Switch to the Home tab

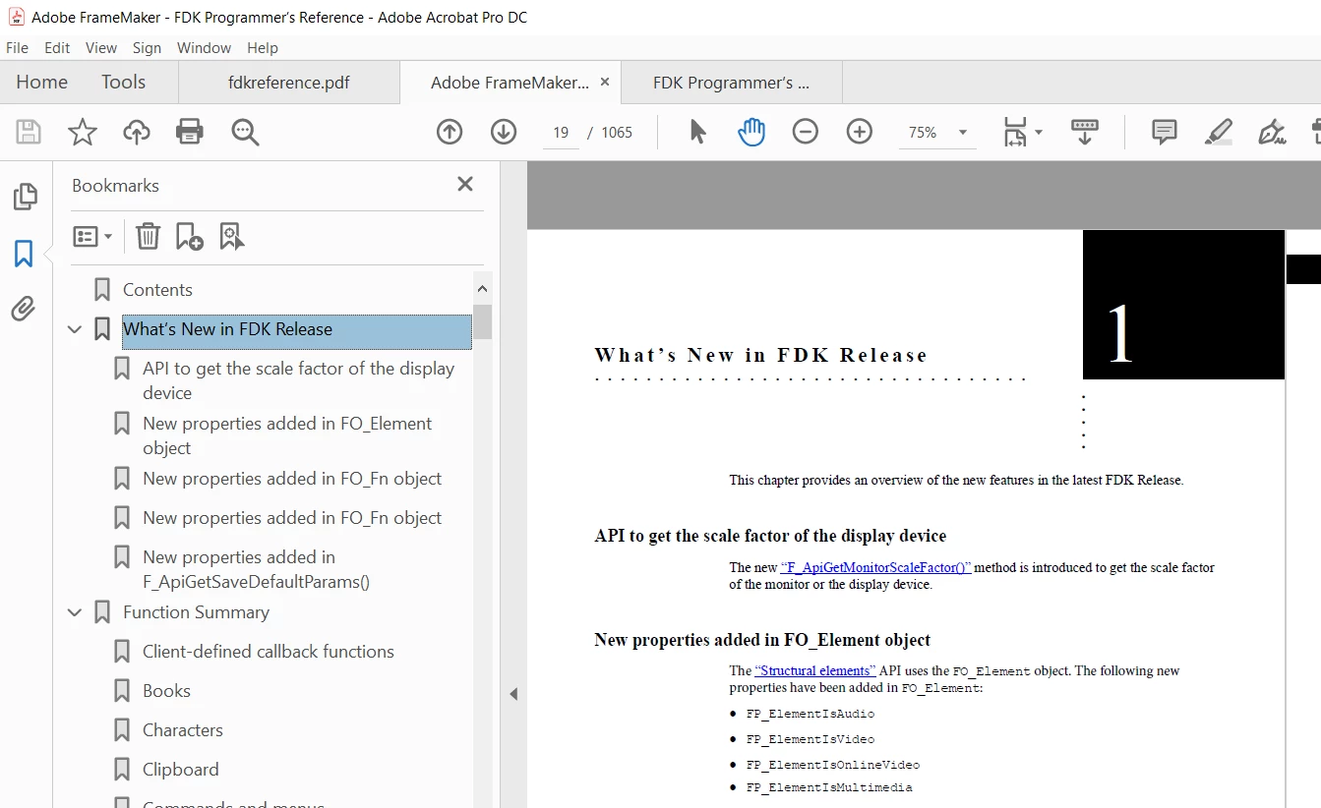coord(42,82)
